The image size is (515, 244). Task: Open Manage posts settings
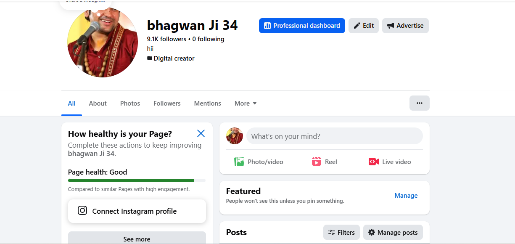[x=393, y=232]
